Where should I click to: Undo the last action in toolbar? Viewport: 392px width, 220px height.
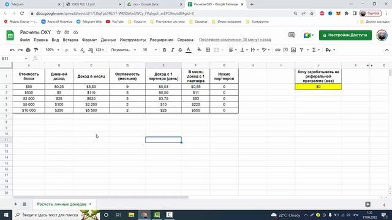[12, 50]
